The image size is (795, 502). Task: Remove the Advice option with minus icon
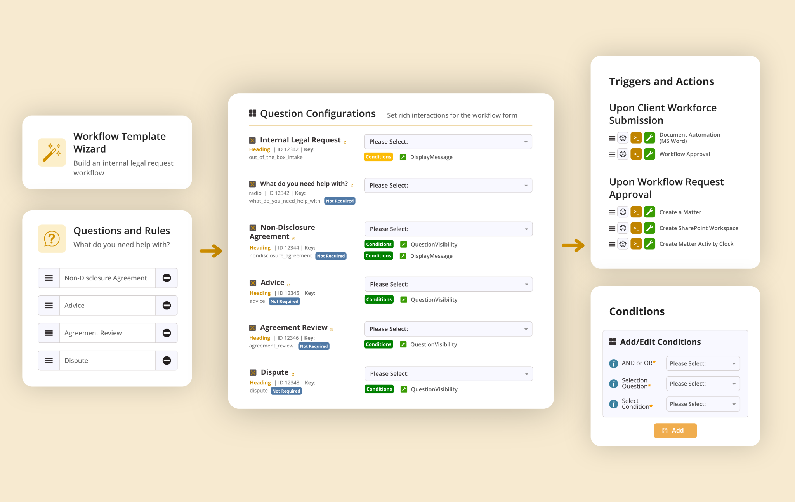pyautogui.click(x=167, y=306)
